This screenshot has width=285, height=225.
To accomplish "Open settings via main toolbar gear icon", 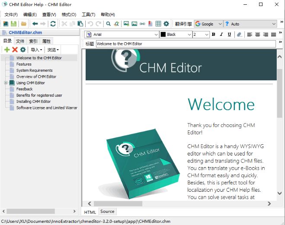I will tap(167, 24).
